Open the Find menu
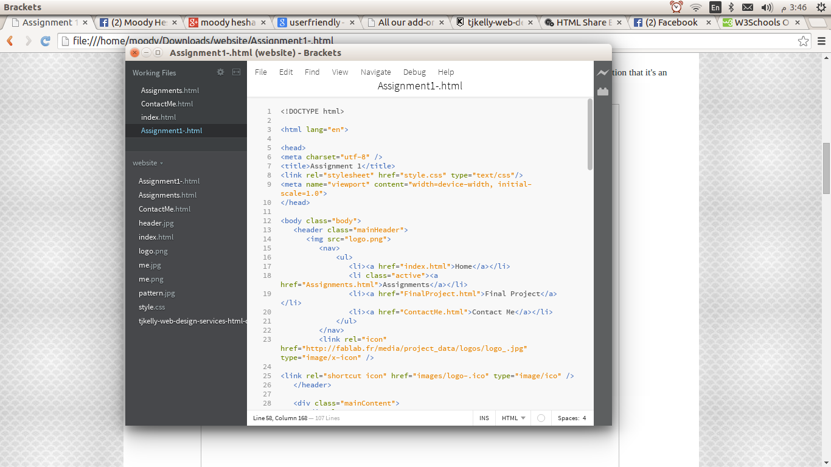This screenshot has width=831, height=467. tap(312, 72)
